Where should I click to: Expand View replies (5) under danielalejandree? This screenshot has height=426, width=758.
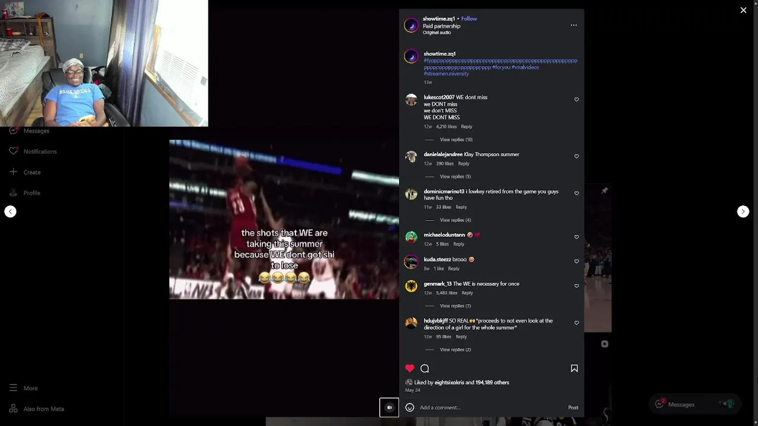pyautogui.click(x=455, y=176)
